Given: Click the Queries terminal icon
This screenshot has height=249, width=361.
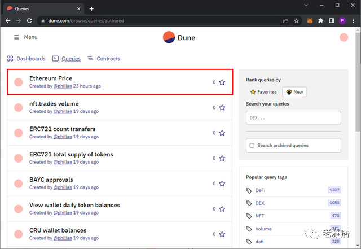Looking at the screenshot, I should [55, 59].
